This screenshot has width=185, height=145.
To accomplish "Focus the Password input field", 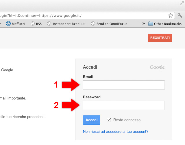I will 124,105.
